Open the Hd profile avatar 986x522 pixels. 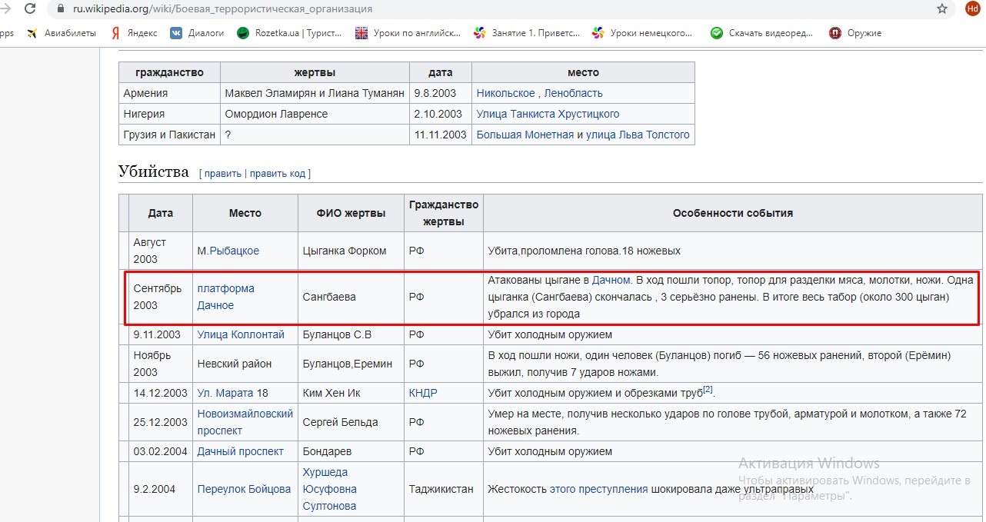point(972,8)
